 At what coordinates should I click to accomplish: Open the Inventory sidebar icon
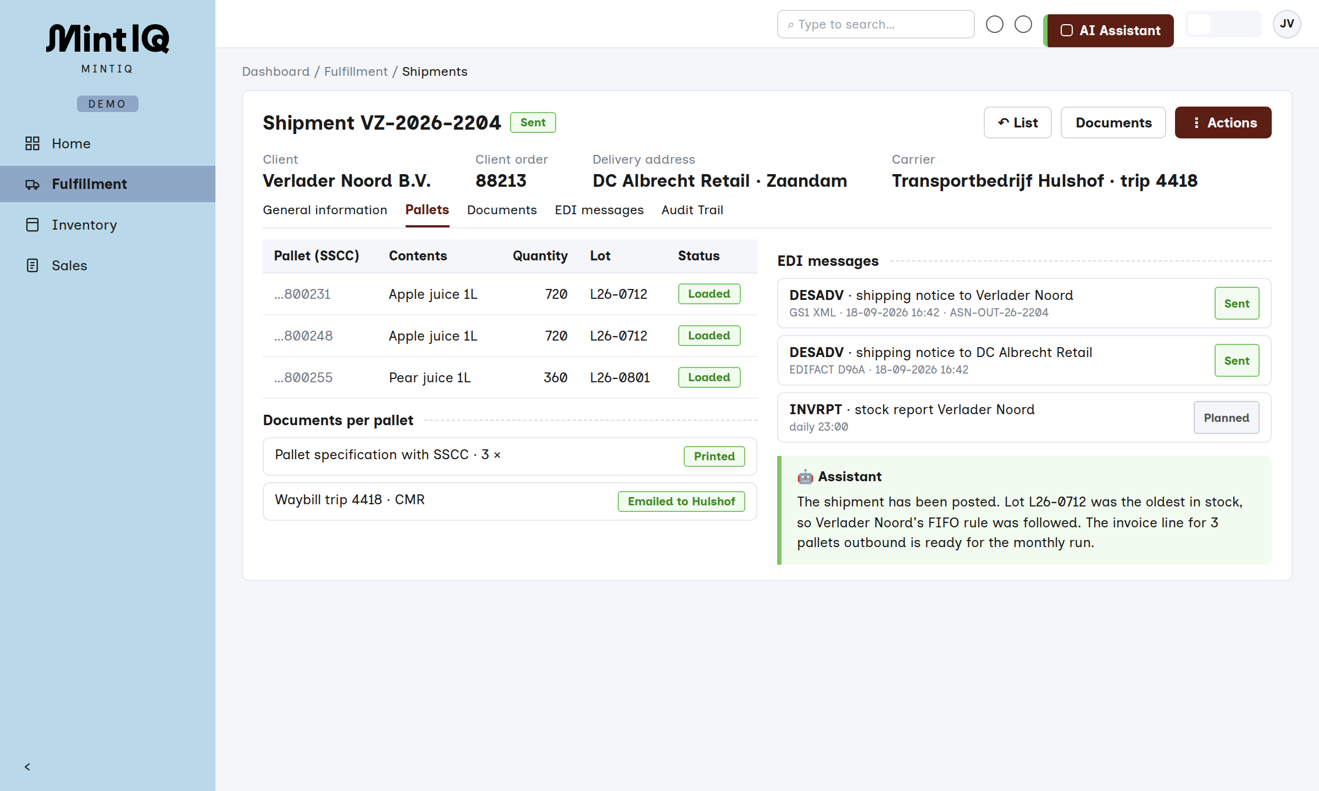(x=32, y=225)
